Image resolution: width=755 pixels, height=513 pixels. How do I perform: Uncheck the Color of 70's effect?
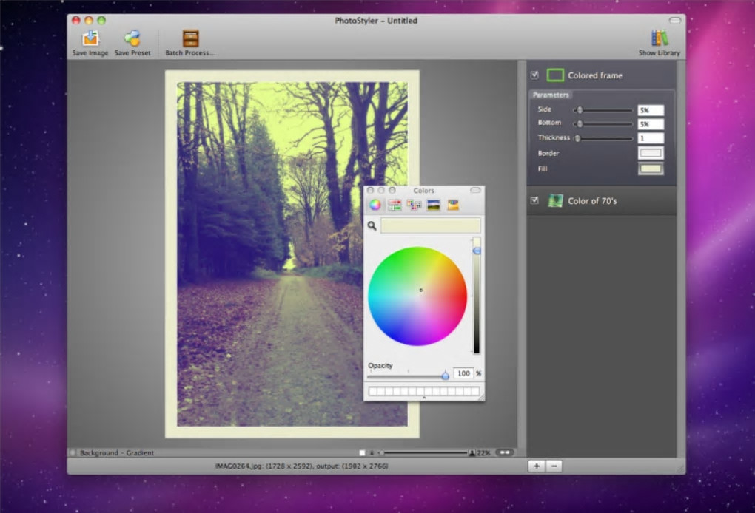[x=534, y=200]
